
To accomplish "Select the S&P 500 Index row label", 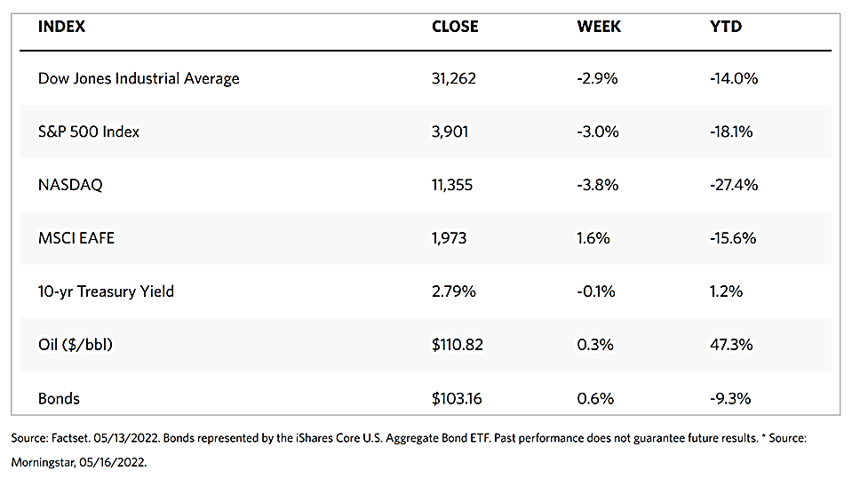I will (x=89, y=132).
